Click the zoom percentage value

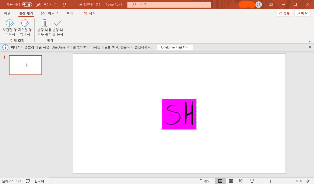pyautogui.click(x=299, y=181)
